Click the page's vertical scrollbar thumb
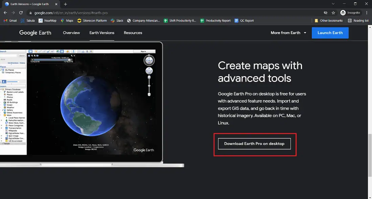 (x=370, y=155)
